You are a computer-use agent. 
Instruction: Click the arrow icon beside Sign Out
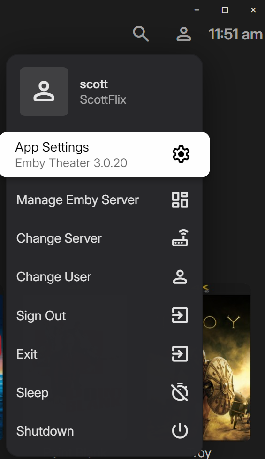point(180,315)
